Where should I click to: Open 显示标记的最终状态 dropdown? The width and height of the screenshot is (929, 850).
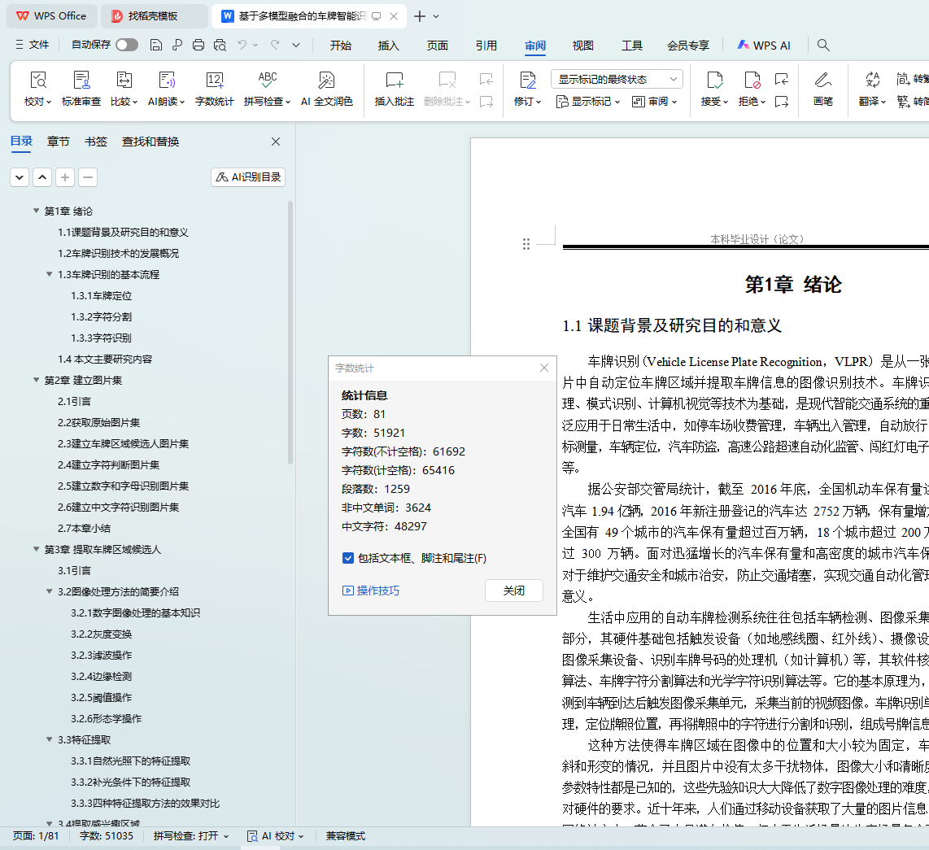[x=617, y=80]
